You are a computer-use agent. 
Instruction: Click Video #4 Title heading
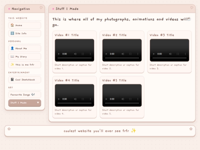pyautogui.click(x=67, y=80)
